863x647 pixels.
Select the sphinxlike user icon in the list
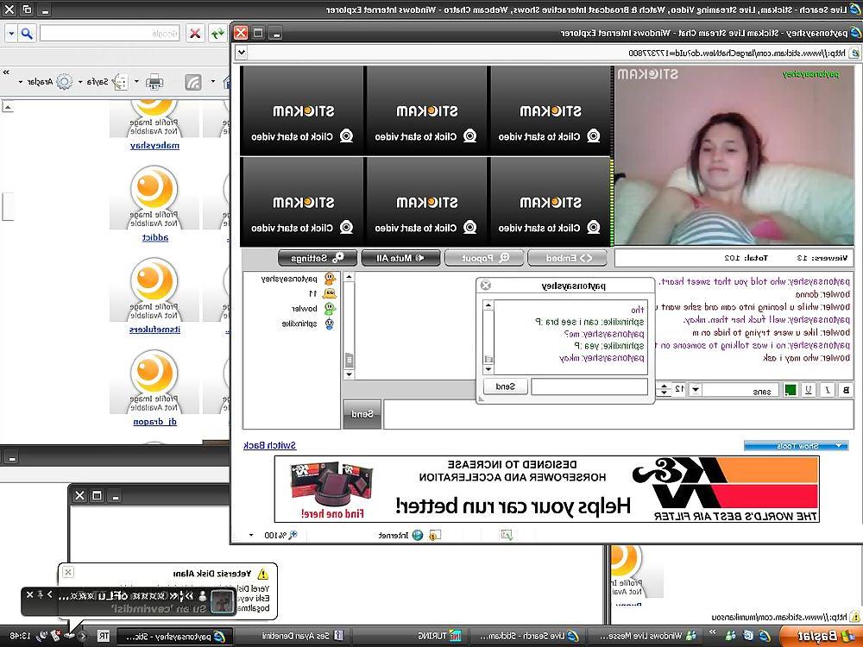(330, 323)
